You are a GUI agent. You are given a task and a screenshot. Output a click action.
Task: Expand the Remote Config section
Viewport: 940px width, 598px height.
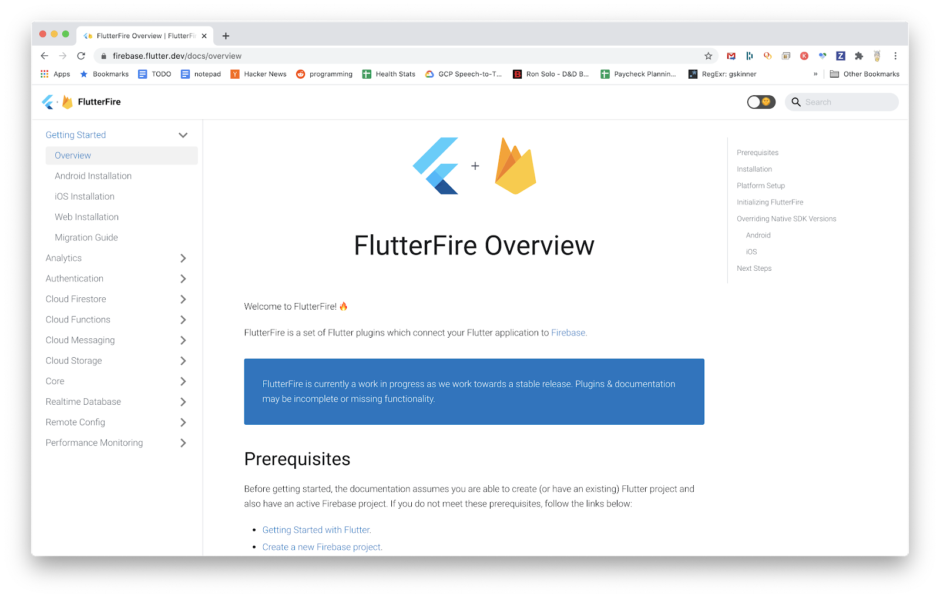tap(183, 422)
